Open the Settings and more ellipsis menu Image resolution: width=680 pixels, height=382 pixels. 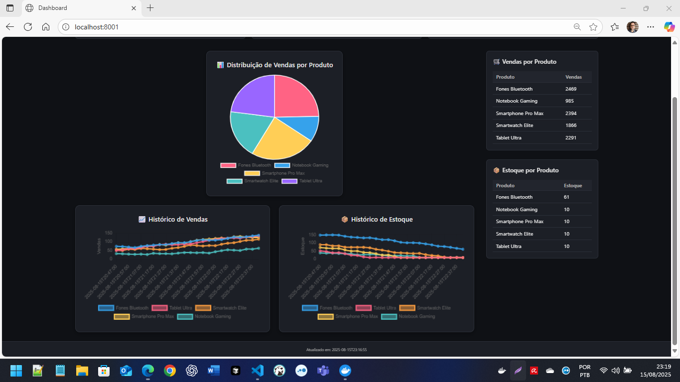651,27
